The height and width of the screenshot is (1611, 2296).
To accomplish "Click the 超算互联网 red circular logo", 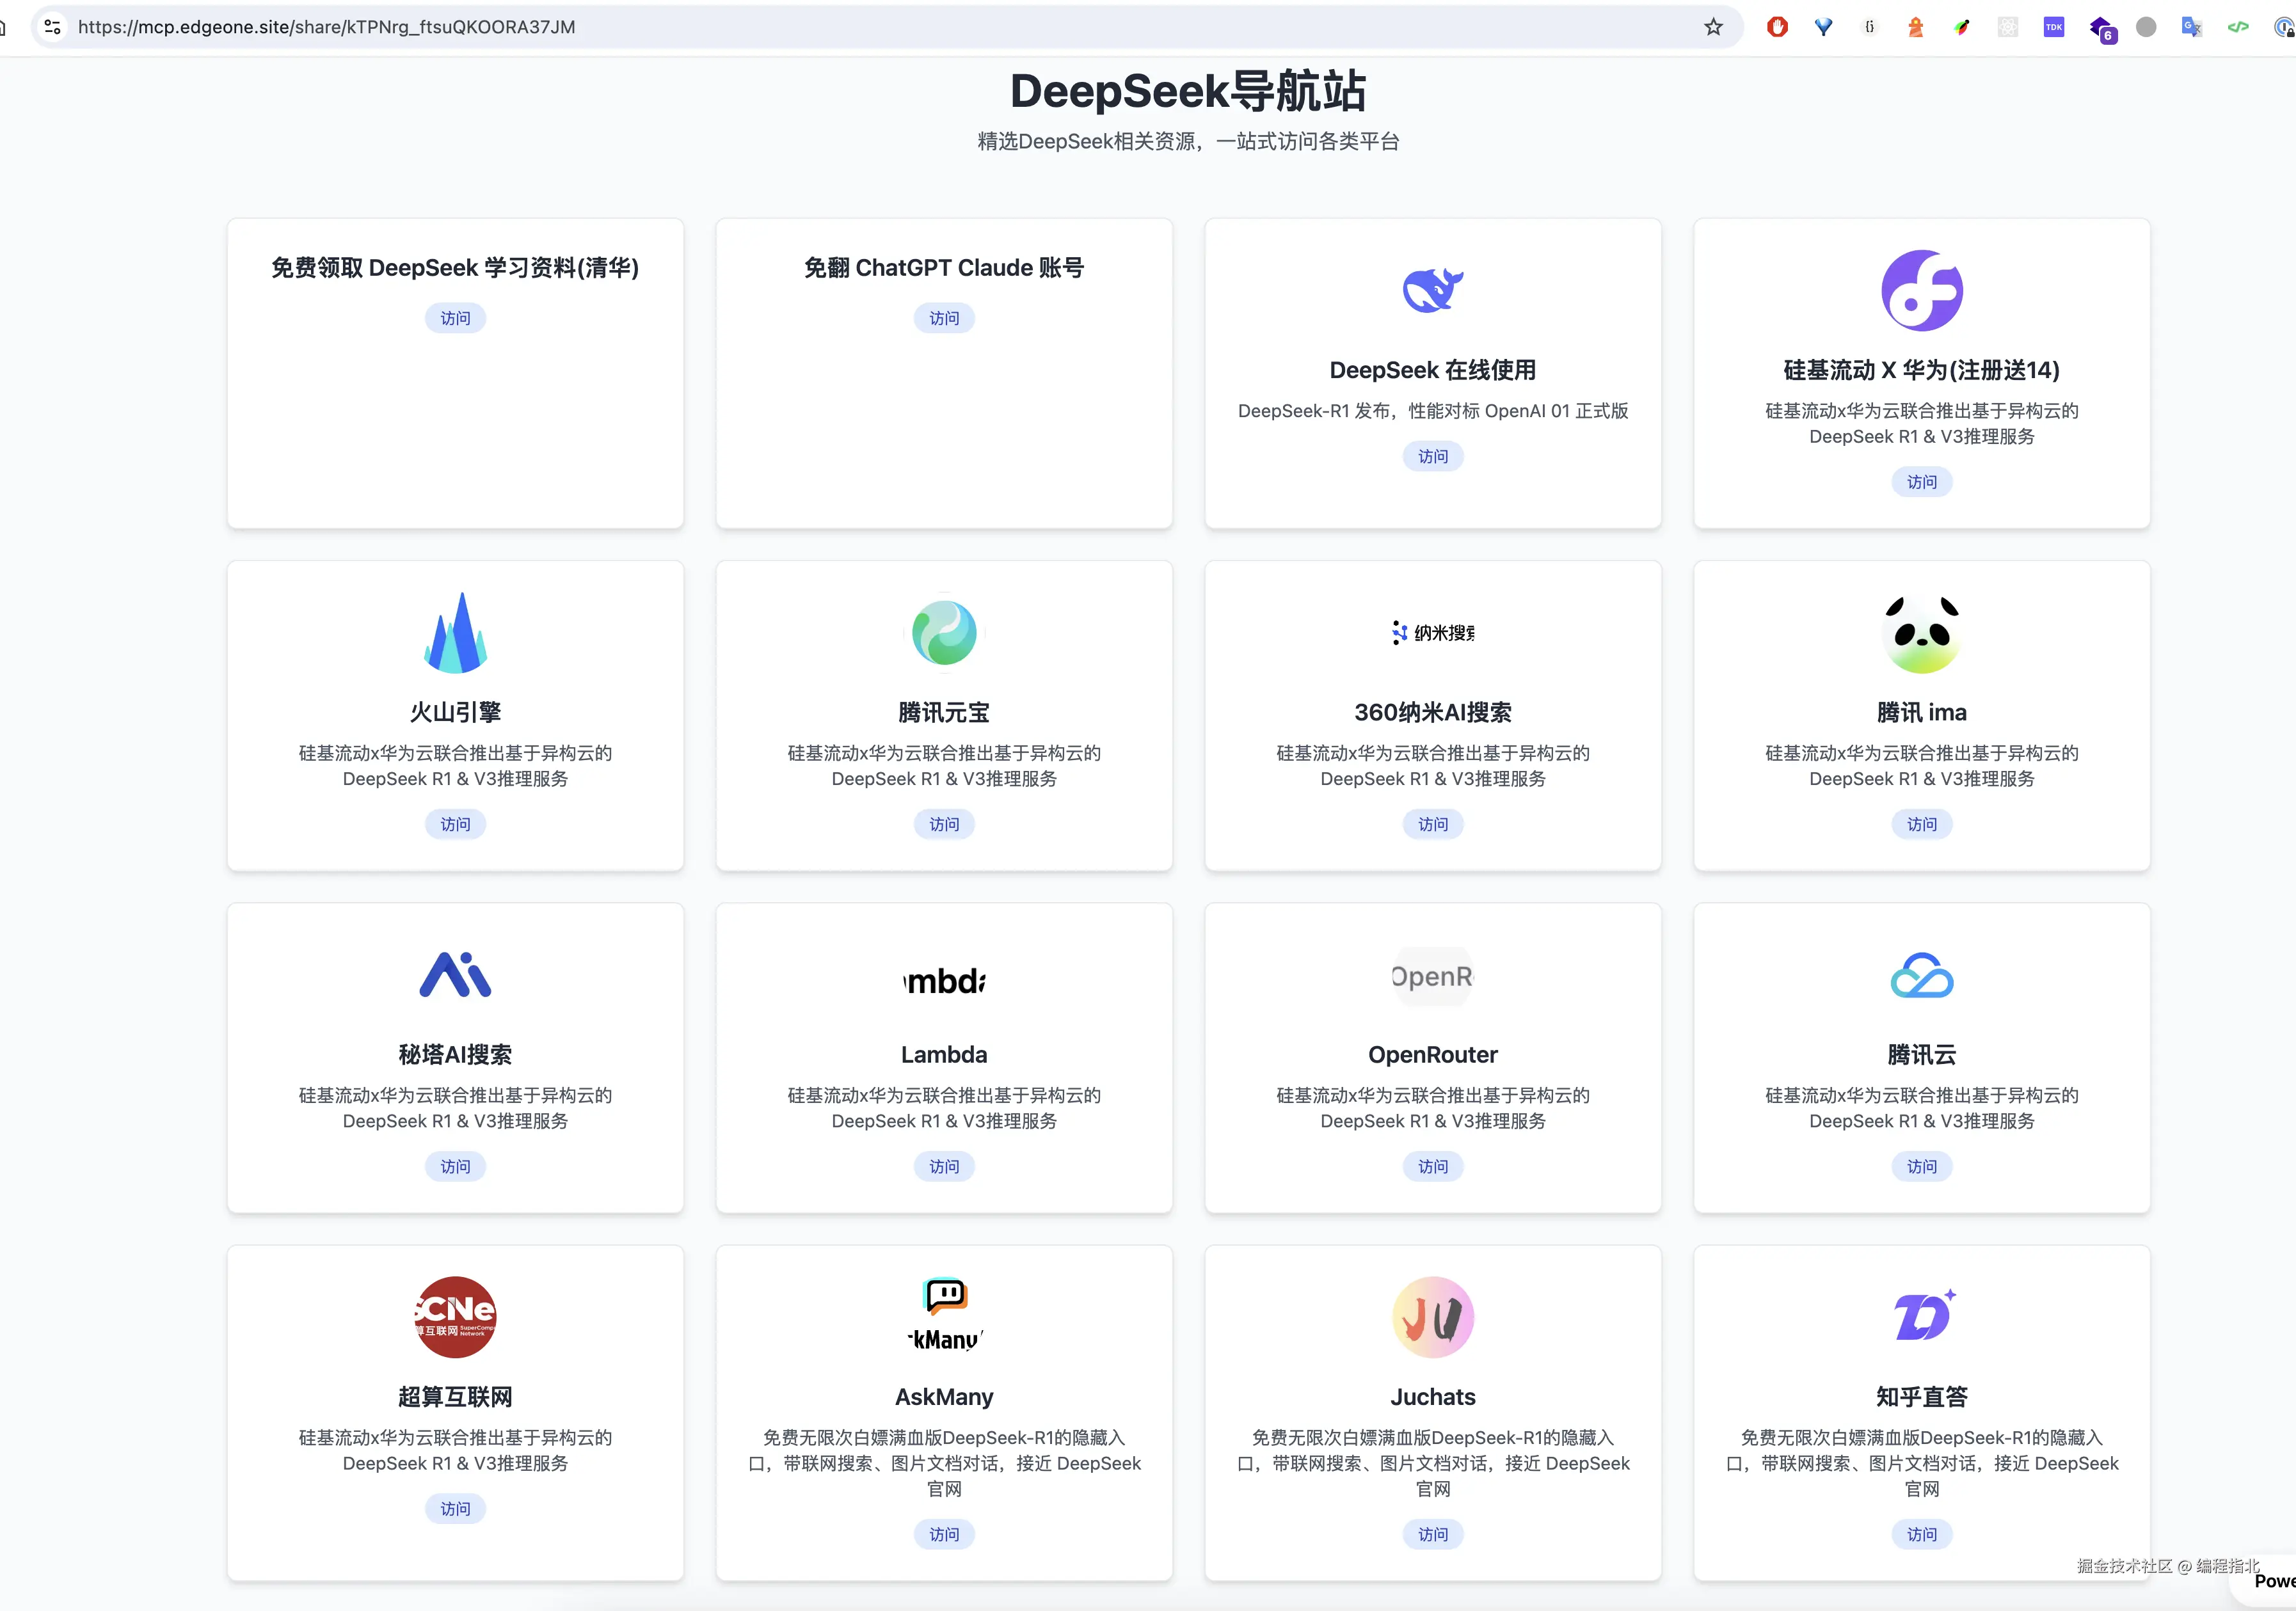I will (455, 1317).
